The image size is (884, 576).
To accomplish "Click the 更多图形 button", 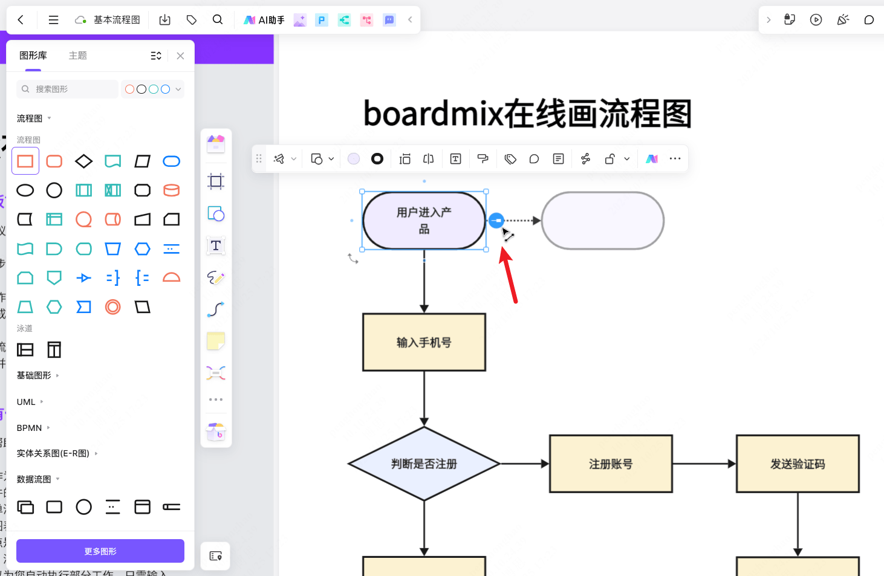I will coord(100,551).
